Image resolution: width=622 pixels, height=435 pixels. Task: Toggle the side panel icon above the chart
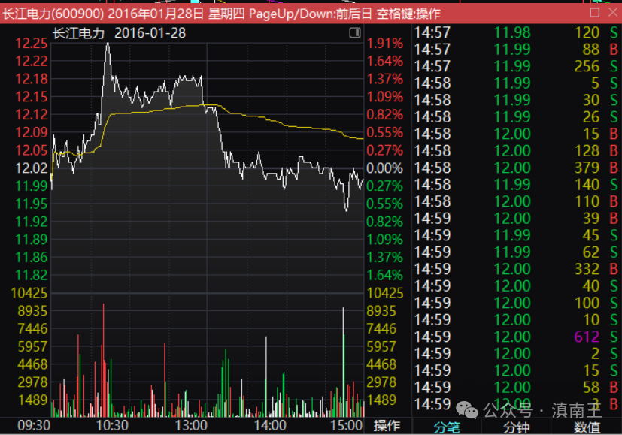[355, 33]
